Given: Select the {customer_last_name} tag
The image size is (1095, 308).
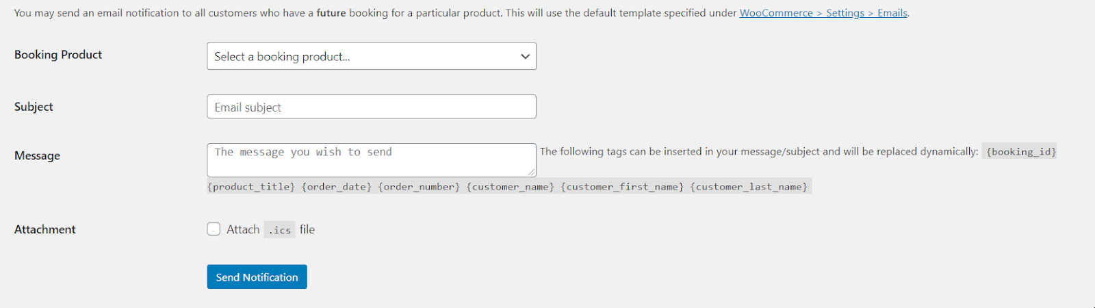Looking at the screenshot, I should tap(749, 187).
